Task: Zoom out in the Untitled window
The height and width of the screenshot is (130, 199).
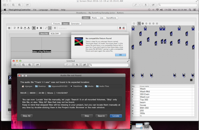Action: point(23,65)
